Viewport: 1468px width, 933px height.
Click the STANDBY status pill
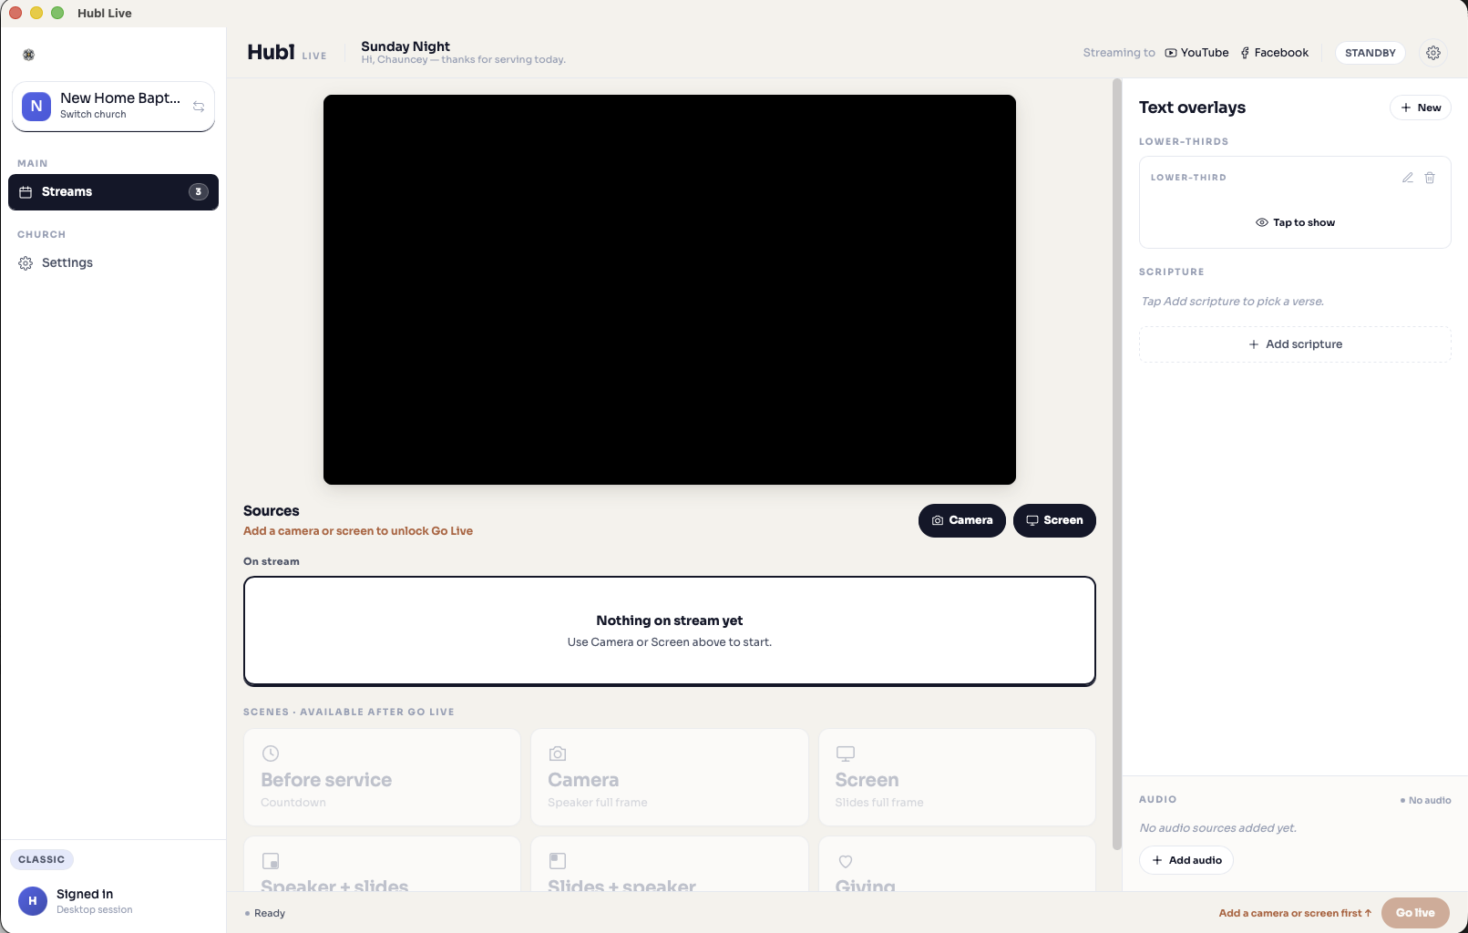[x=1370, y=53]
